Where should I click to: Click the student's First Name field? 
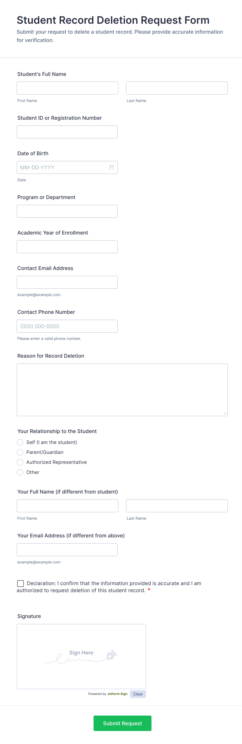[67, 88]
